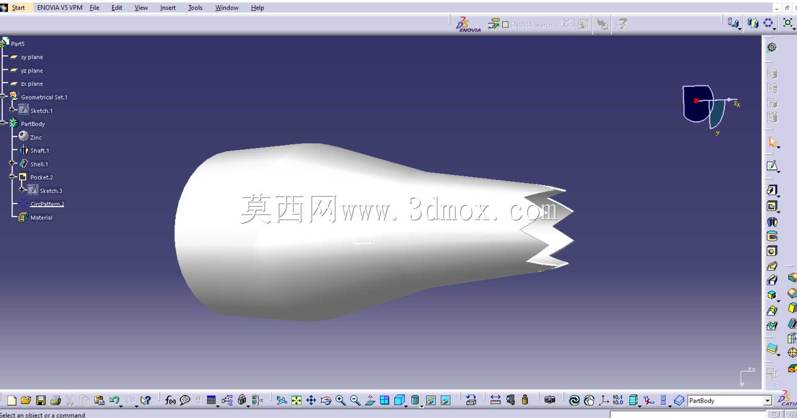Open the Window menu
This screenshot has width=797, height=418.
point(227,8)
